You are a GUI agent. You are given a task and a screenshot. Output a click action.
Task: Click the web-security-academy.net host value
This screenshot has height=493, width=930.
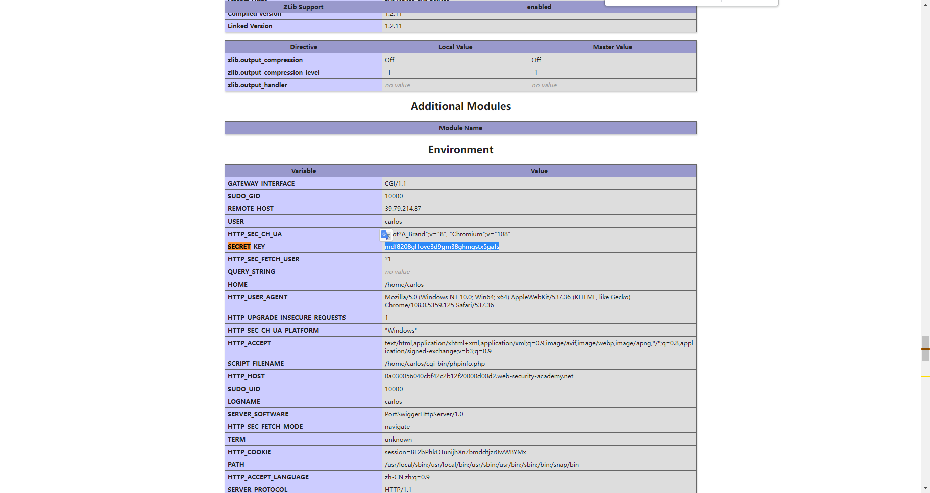pos(479,376)
